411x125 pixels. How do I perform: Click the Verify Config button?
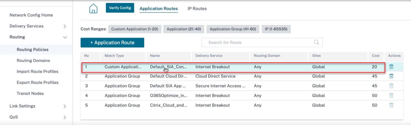(x=120, y=8)
